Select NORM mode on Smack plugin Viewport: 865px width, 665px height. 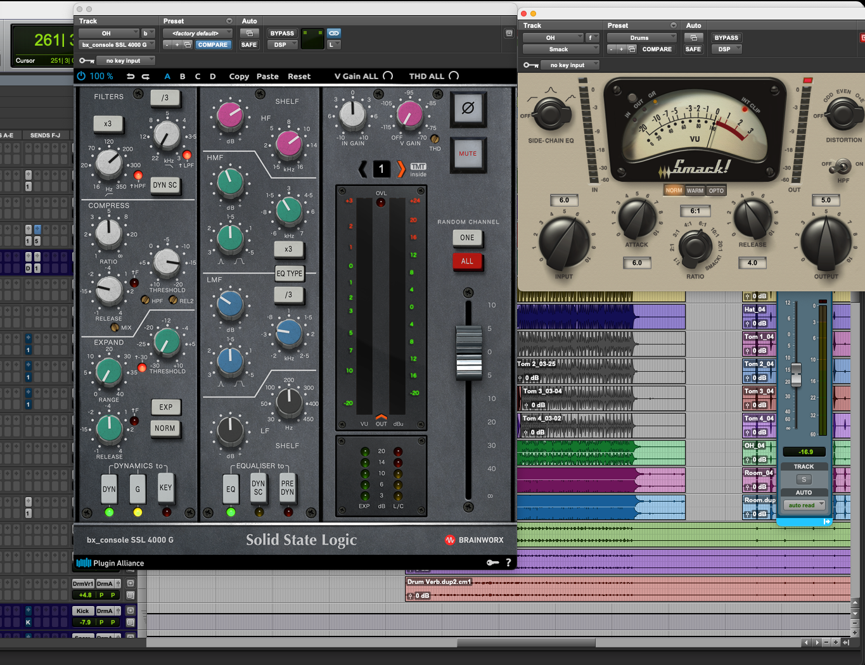[674, 191]
